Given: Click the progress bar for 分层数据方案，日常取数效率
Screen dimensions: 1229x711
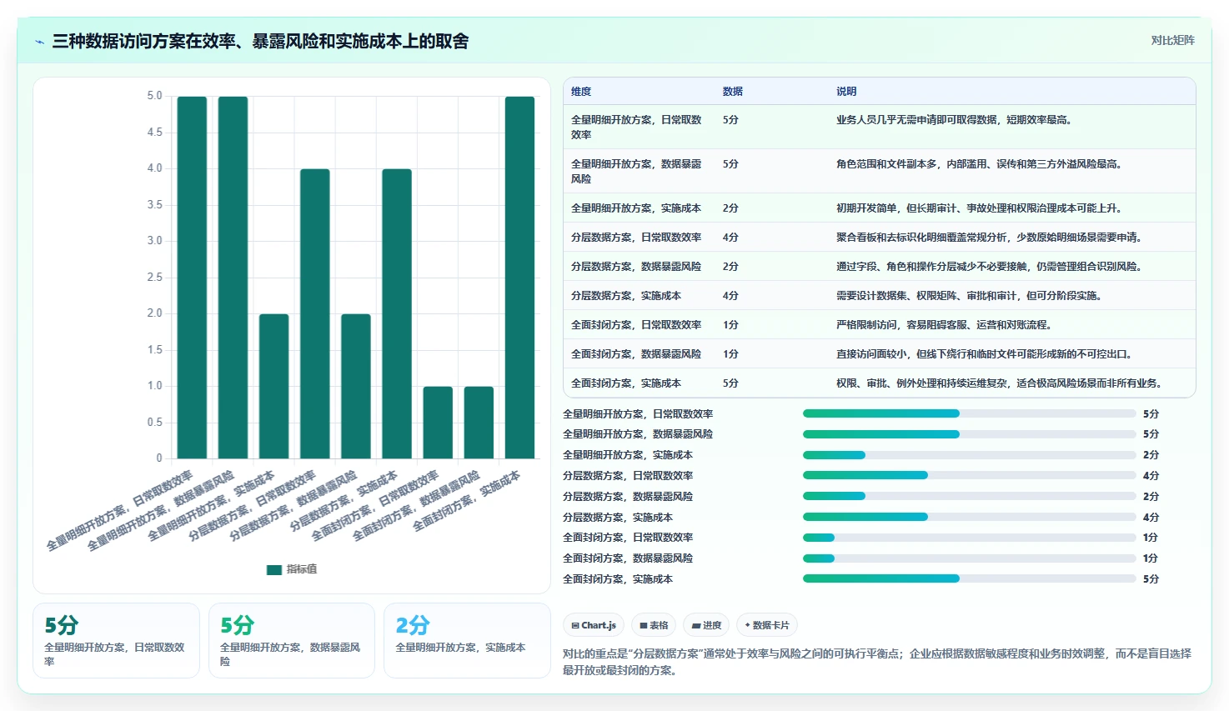Looking at the screenshot, I should click(969, 475).
